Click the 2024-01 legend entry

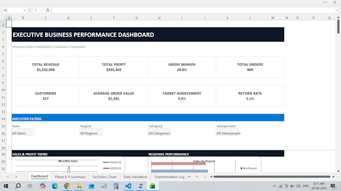point(112,162)
